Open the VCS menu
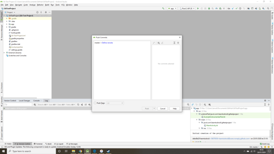This screenshot has width=274, height=154. point(63,5)
